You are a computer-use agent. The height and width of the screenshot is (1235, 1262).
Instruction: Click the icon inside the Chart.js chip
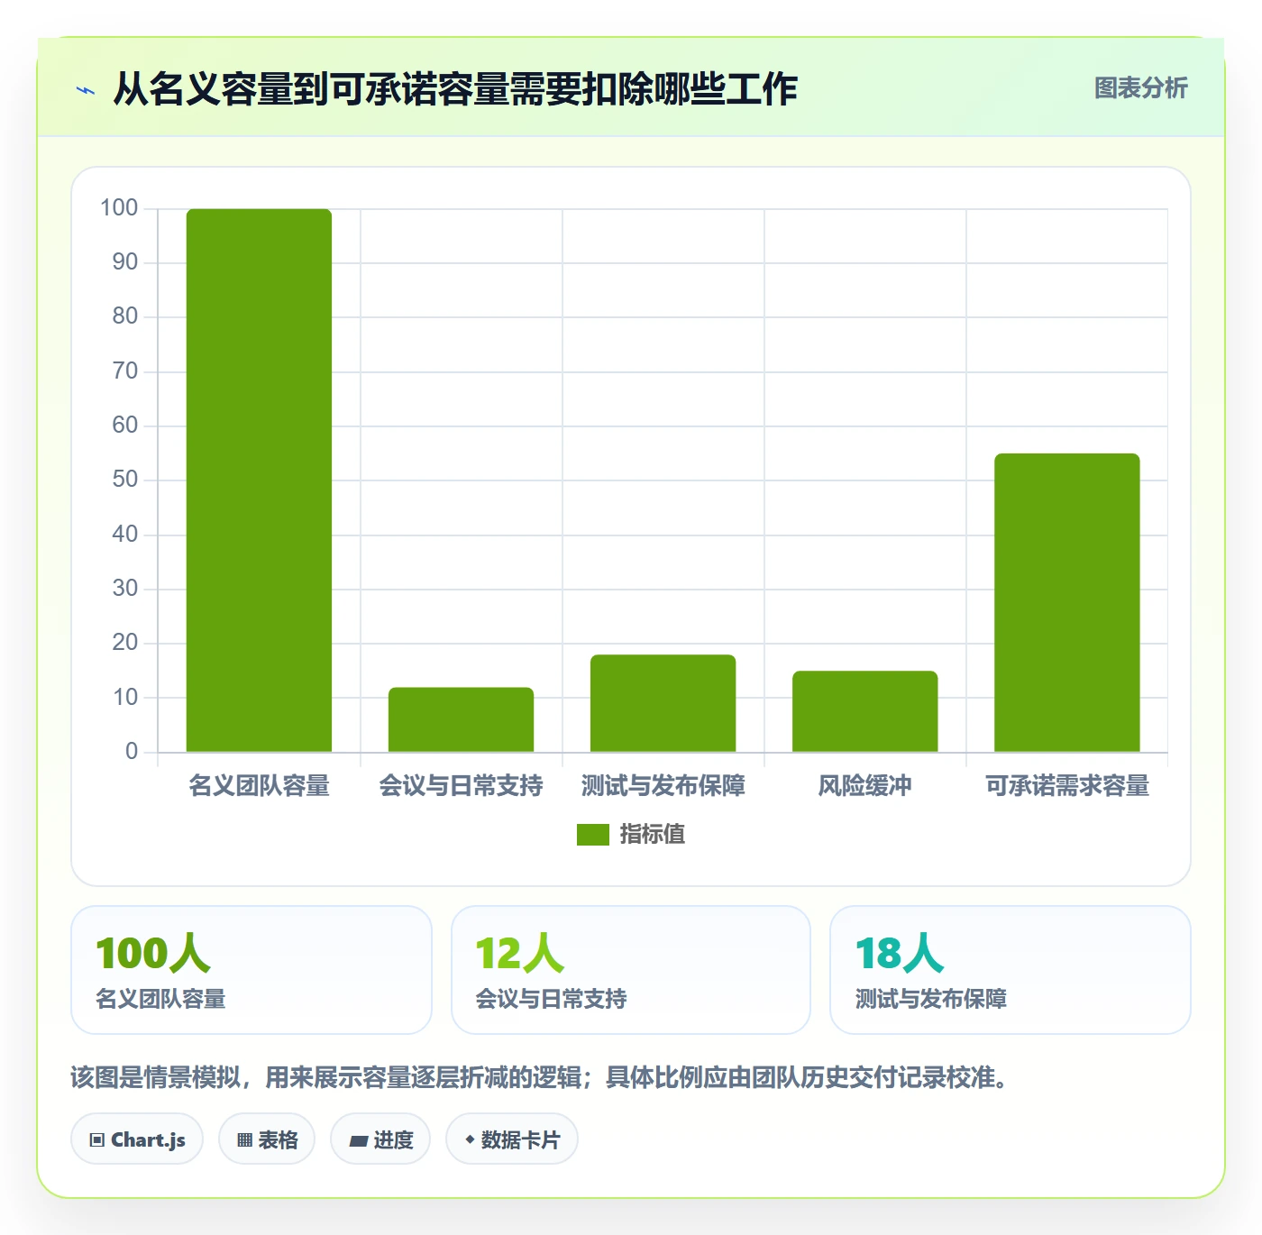click(x=97, y=1140)
